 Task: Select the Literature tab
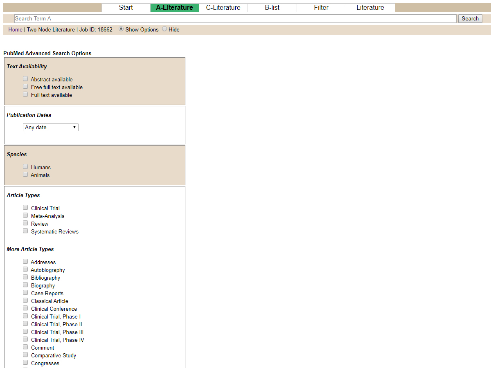pos(370,7)
